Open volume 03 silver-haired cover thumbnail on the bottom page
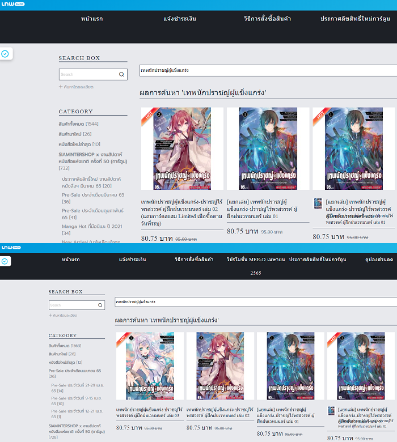Screen dimensions: 397x442 click(x=150, y=366)
